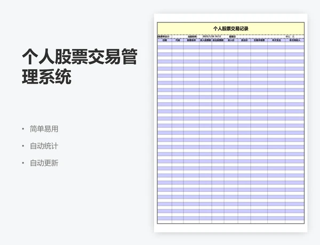Click the 本次支出 column header
This screenshot has width=320, height=245.
pos(276,40)
